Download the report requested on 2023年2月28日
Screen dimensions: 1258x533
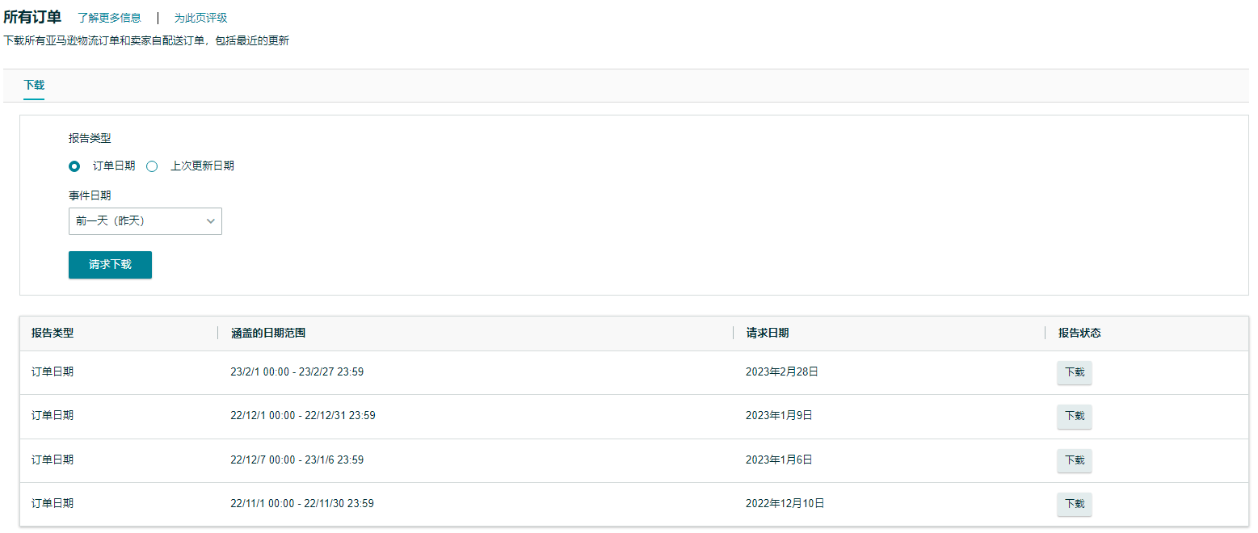click(x=1074, y=372)
